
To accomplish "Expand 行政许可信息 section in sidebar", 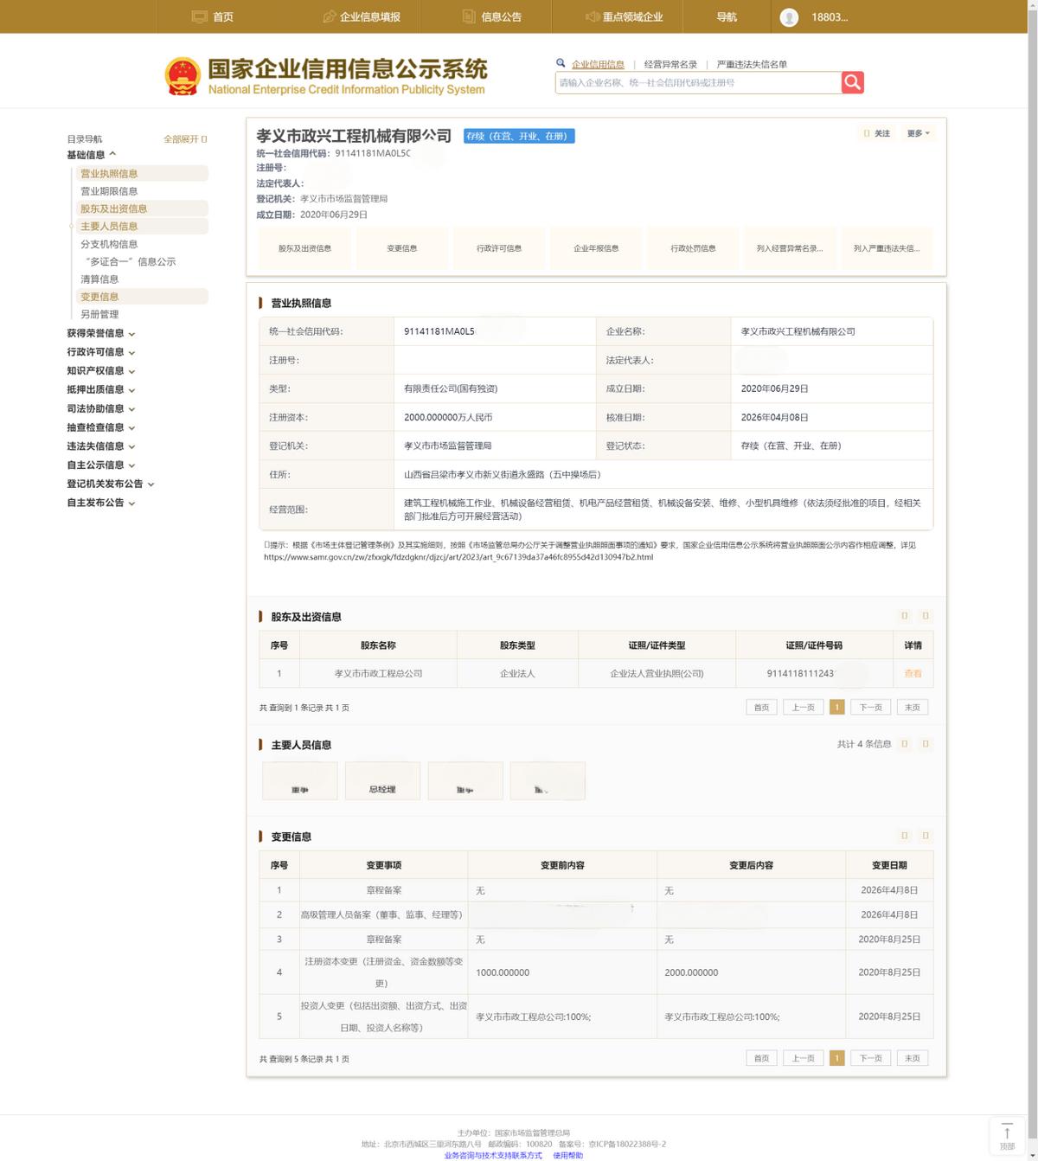I will click(x=101, y=352).
